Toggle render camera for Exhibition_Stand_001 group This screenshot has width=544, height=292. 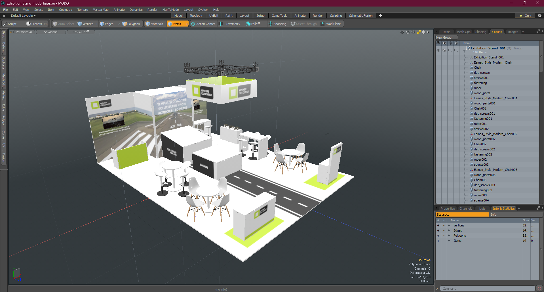444,50
